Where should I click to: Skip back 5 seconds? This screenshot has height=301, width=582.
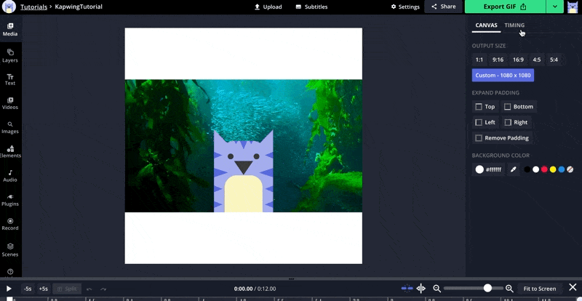click(x=28, y=289)
